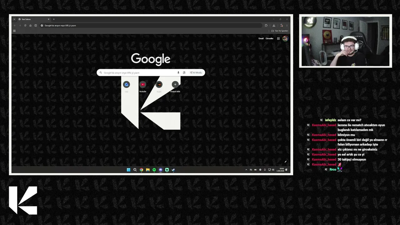Add a shortcut with "Kısayol ekle"

pyautogui.click(x=175, y=86)
